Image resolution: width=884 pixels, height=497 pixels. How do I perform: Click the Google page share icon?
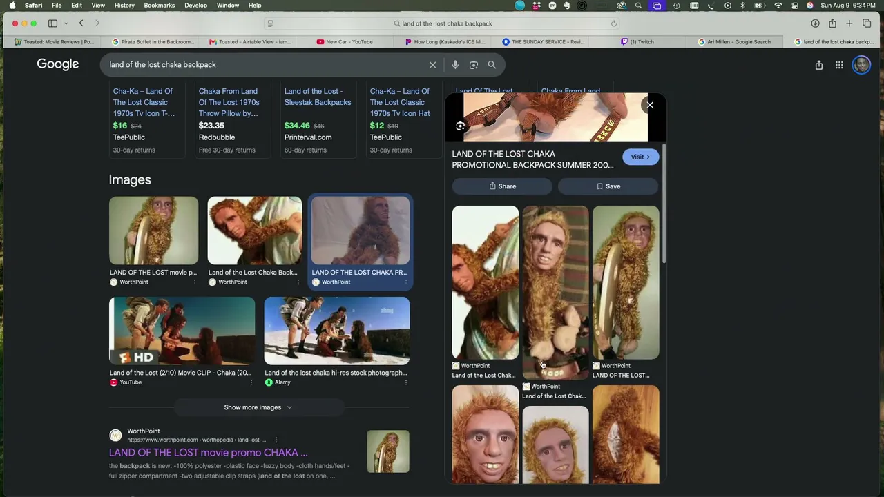(x=819, y=65)
